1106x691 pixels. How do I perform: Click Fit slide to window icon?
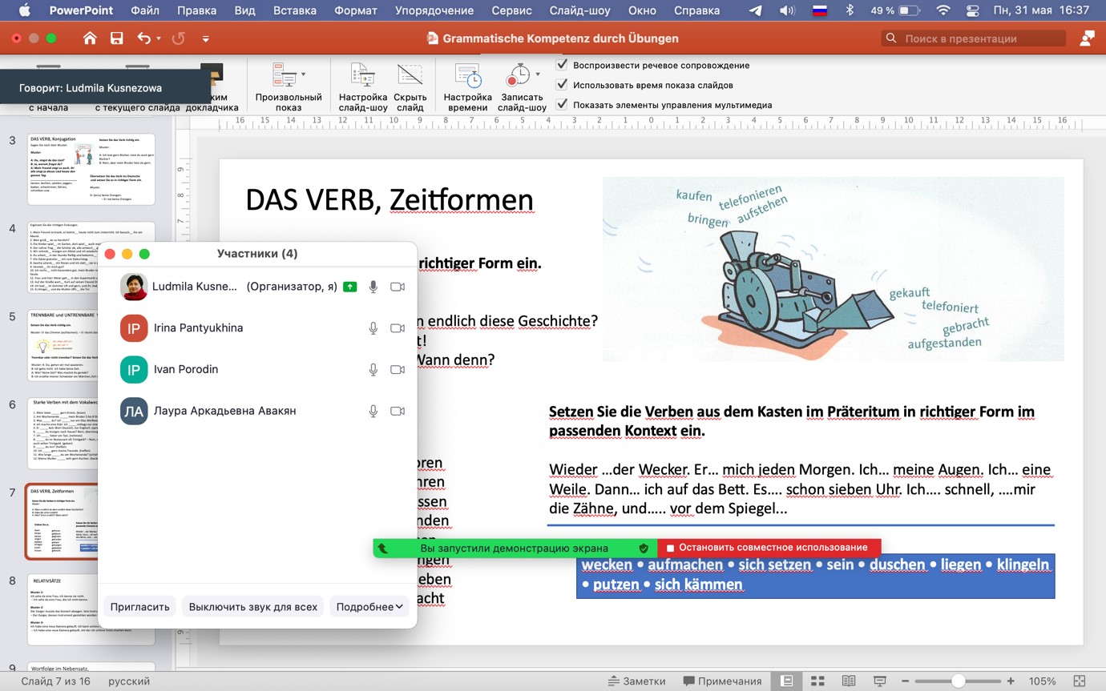(1079, 681)
